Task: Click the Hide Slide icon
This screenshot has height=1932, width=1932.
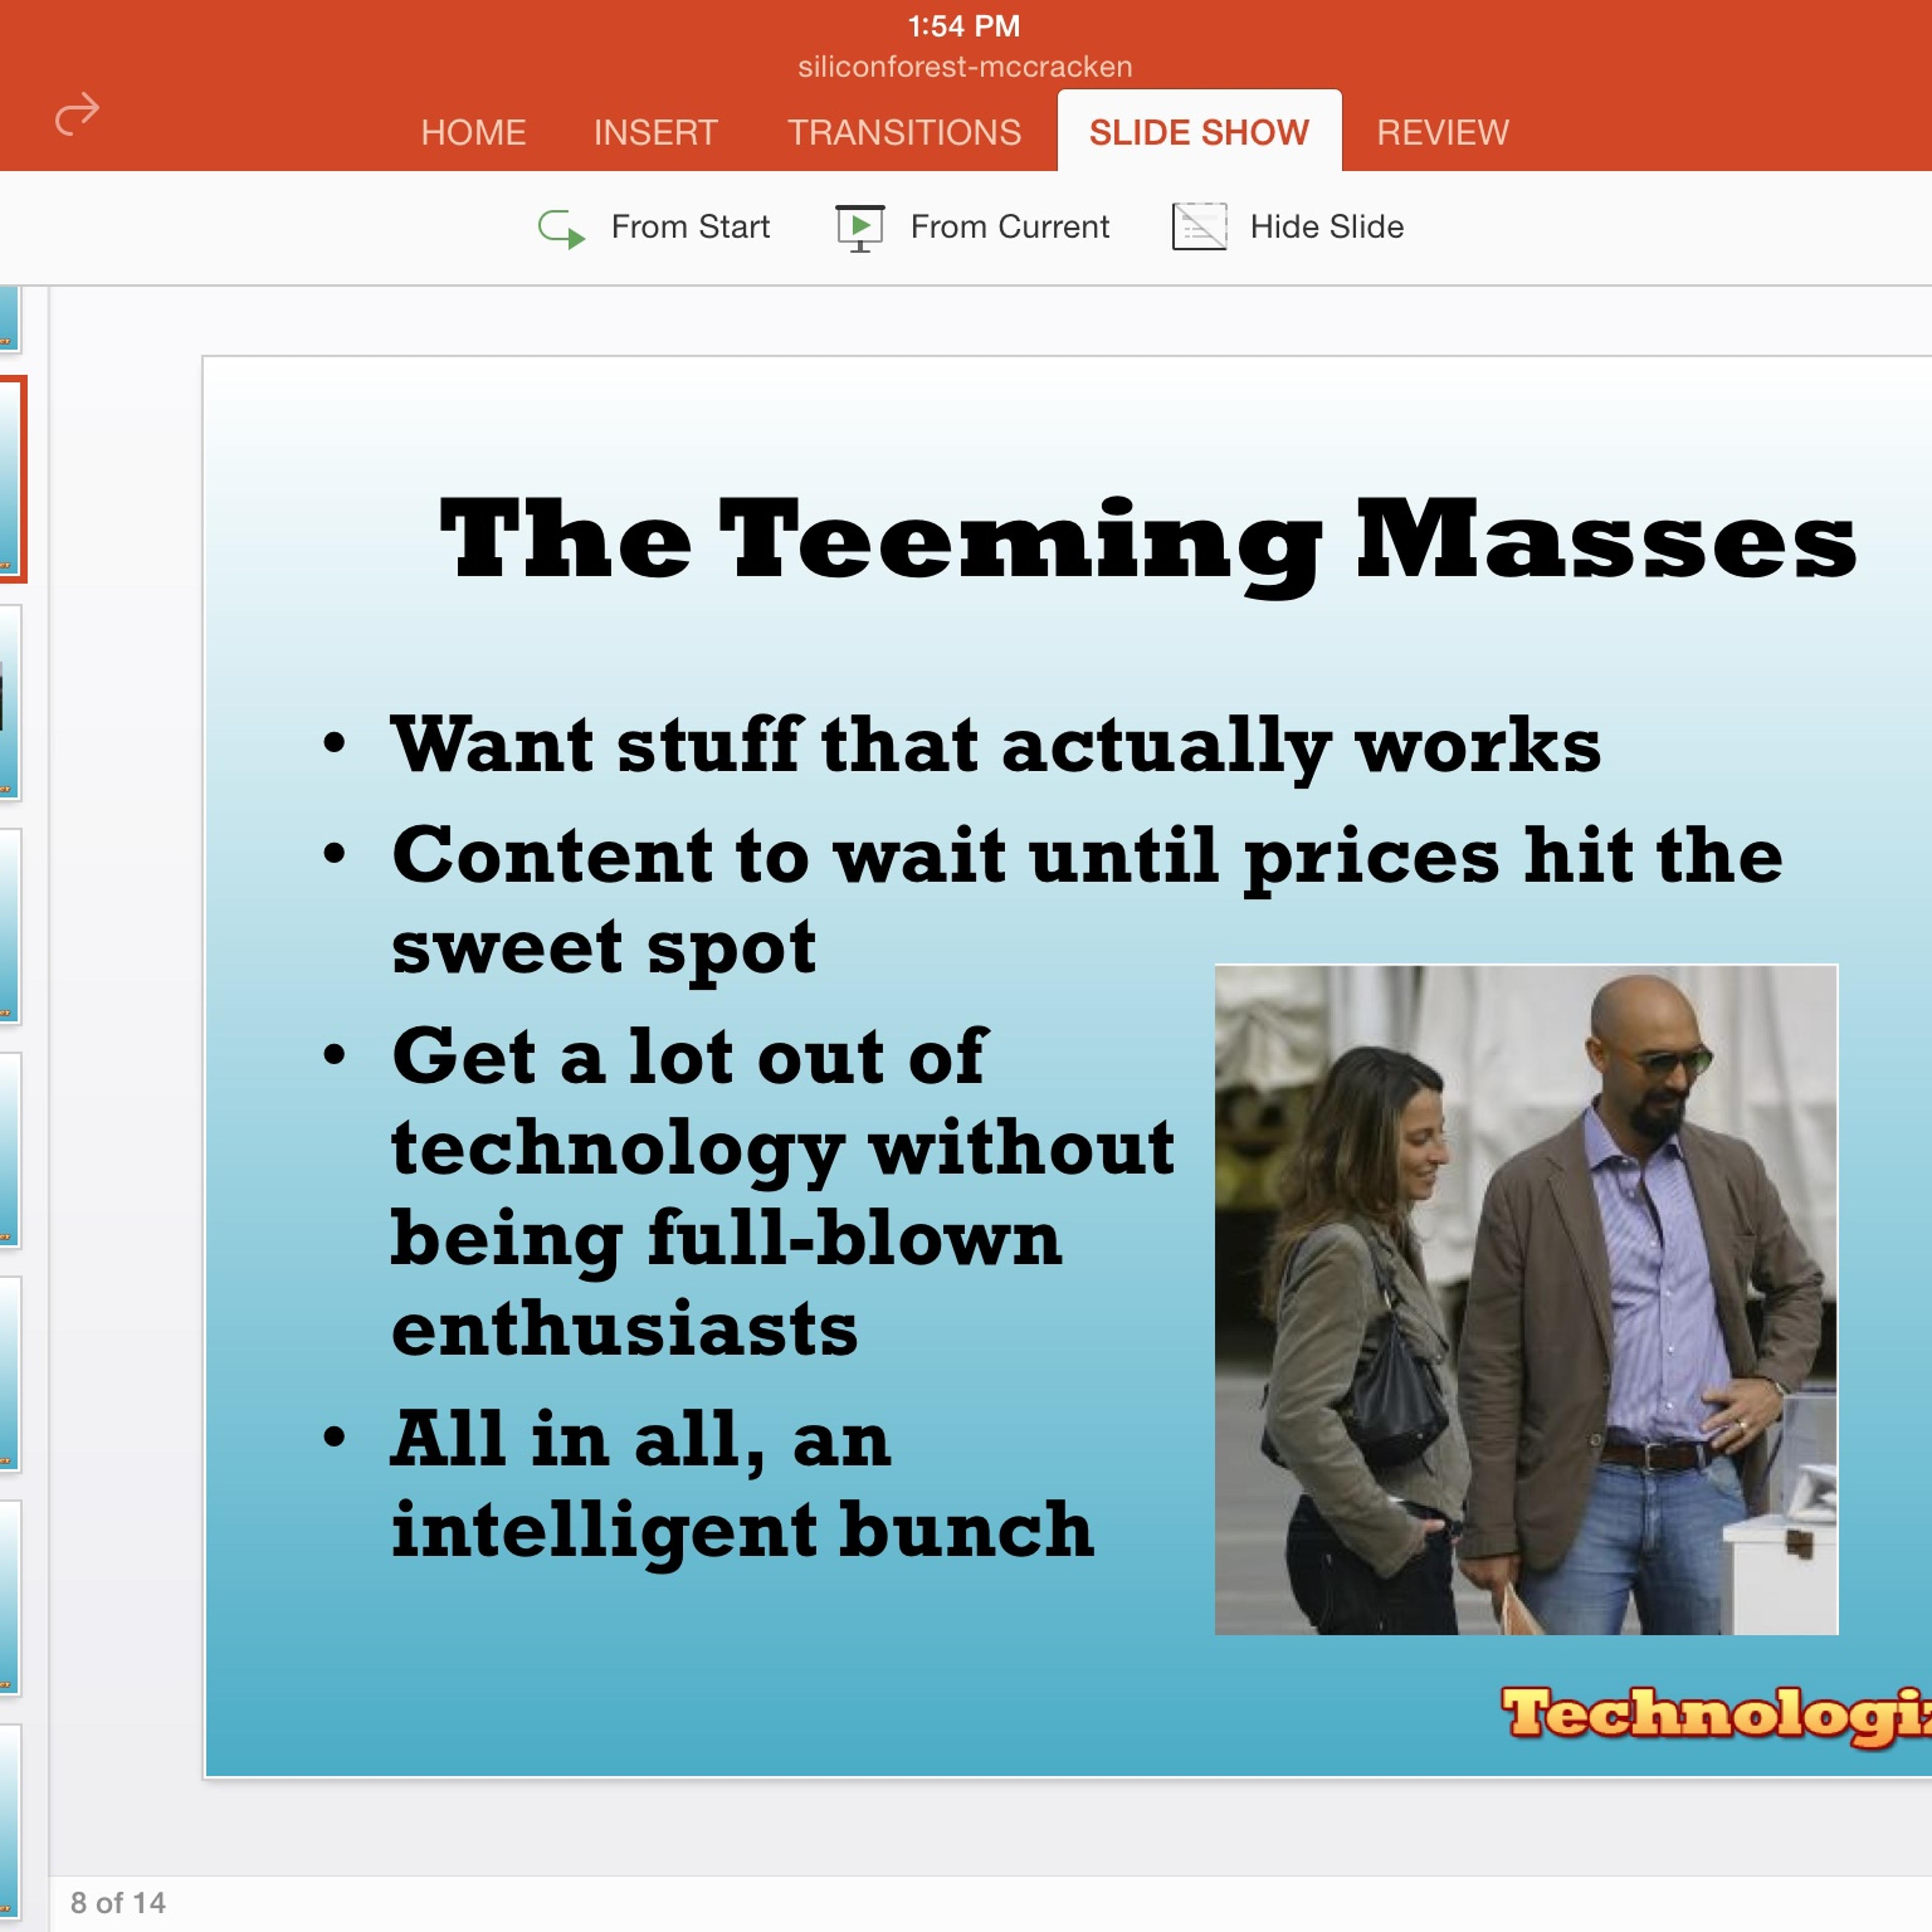Action: click(1199, 226)
